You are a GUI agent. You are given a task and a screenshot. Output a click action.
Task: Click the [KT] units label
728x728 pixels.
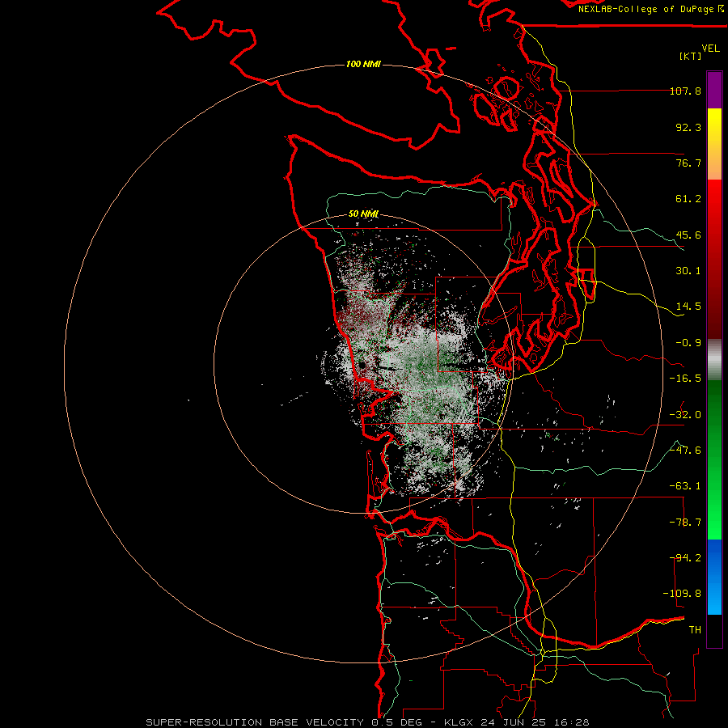(x=691, y=56)
